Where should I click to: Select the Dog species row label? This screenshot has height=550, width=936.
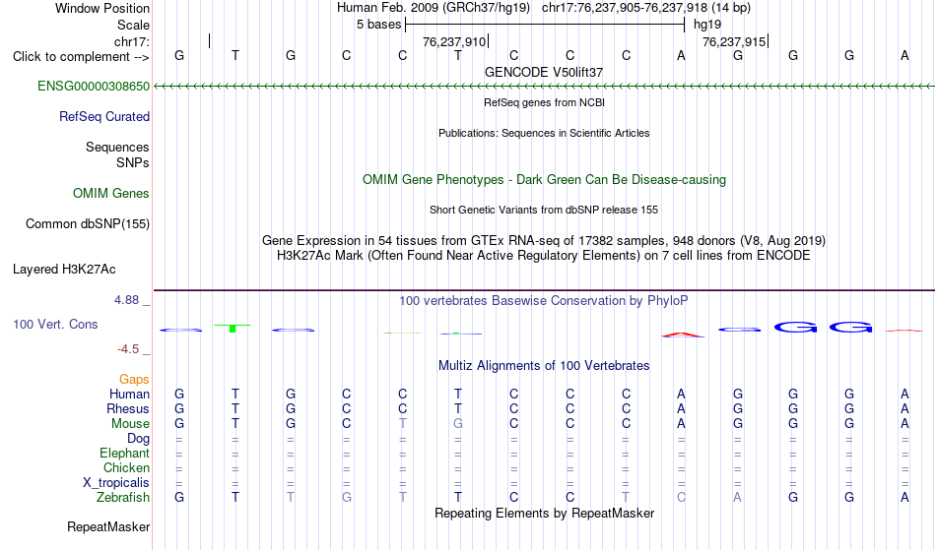pos(138,439)
